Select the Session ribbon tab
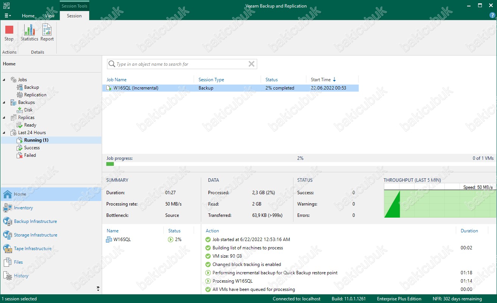Image resolution: width=497 pixels, height=303 pixels. tap(74, 16)
